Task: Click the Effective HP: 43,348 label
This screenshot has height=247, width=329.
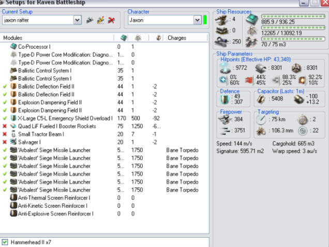Action: click(x=256, y=60)
